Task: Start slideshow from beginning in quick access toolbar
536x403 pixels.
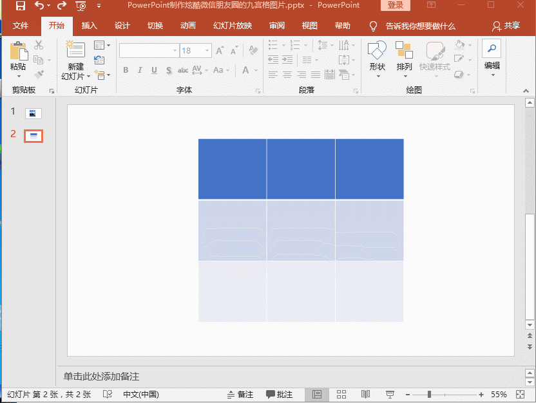Action: coord(81,6)
